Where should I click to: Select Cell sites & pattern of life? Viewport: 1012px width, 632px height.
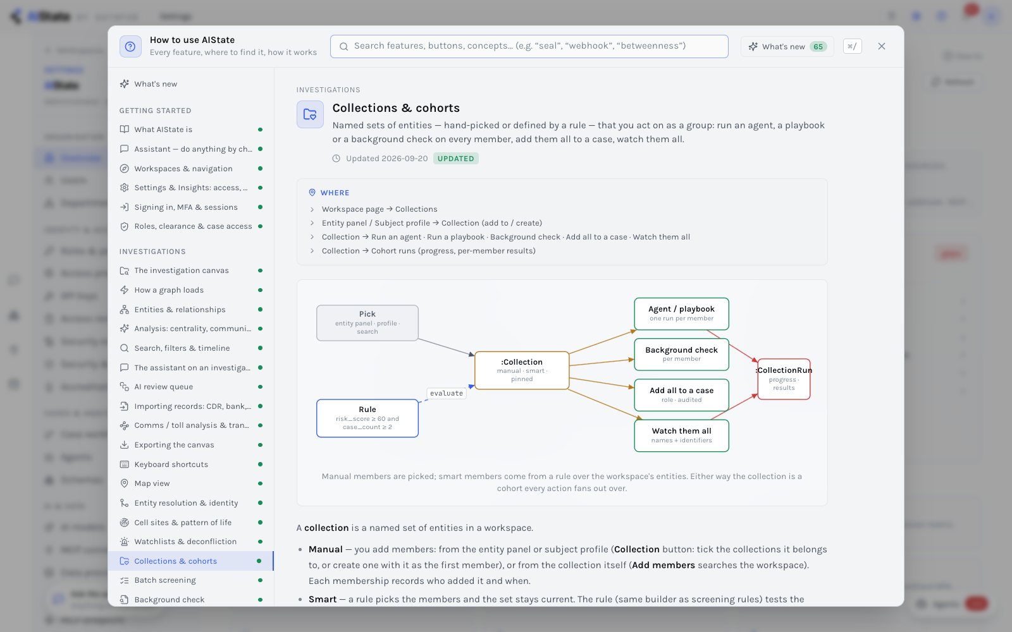tap(190, 523)
